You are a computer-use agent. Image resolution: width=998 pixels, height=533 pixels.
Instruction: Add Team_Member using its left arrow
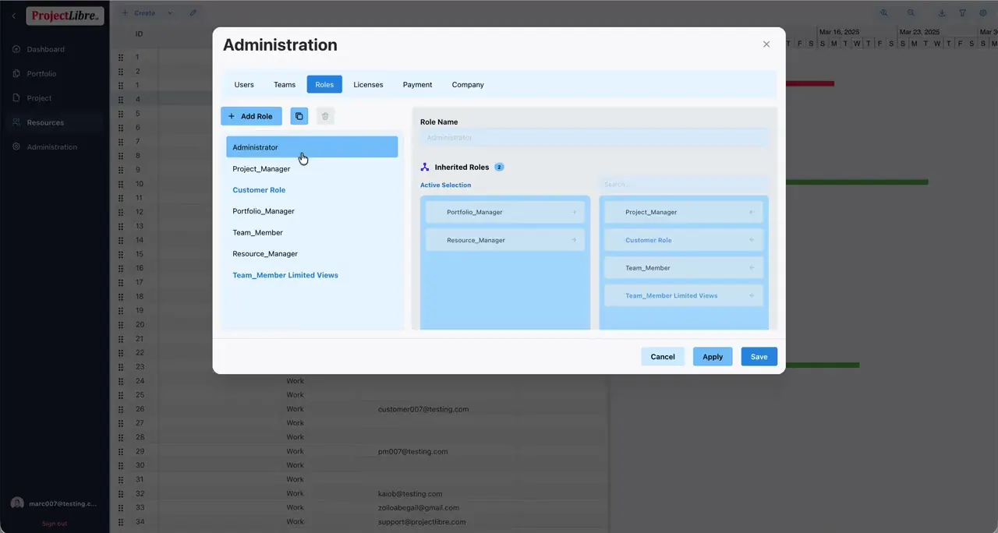click(x=752, y=268)
